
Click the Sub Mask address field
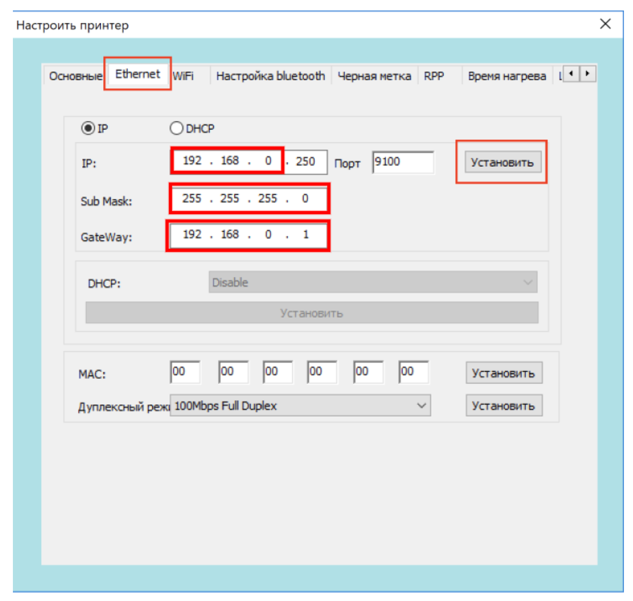point(249,199)
